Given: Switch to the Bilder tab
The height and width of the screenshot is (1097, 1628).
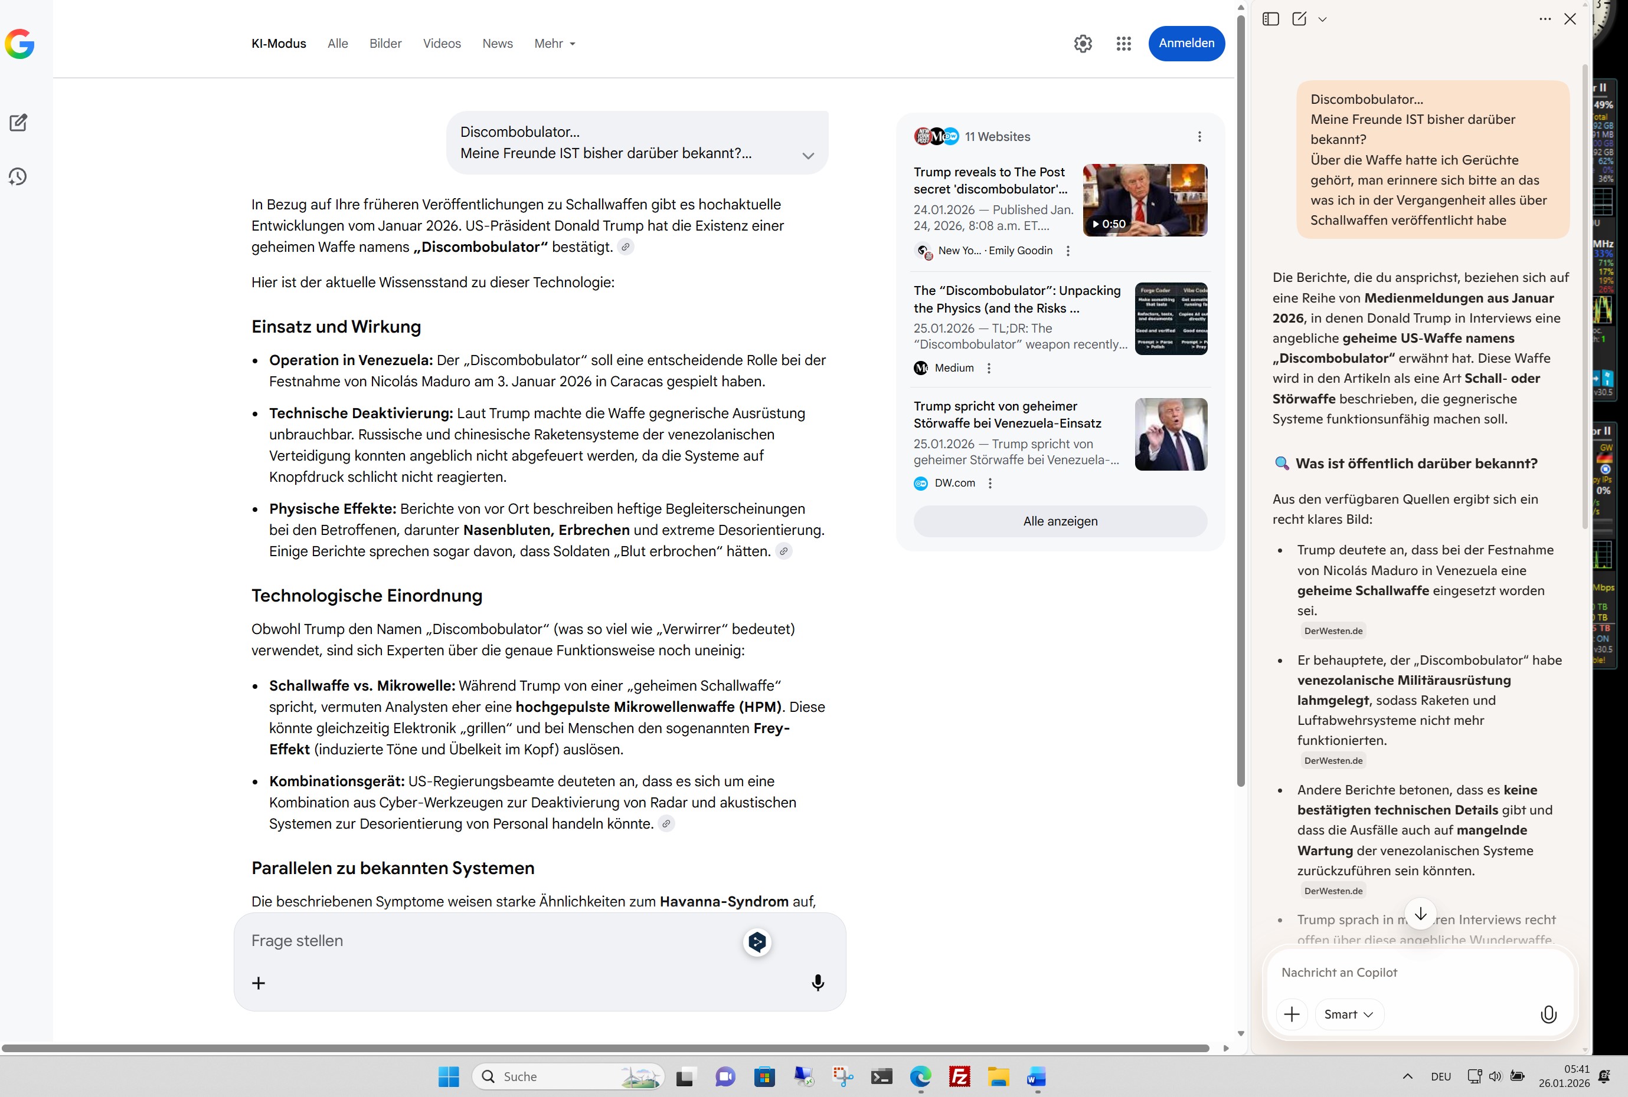Looking at the screenshot, I should point(385,44).
